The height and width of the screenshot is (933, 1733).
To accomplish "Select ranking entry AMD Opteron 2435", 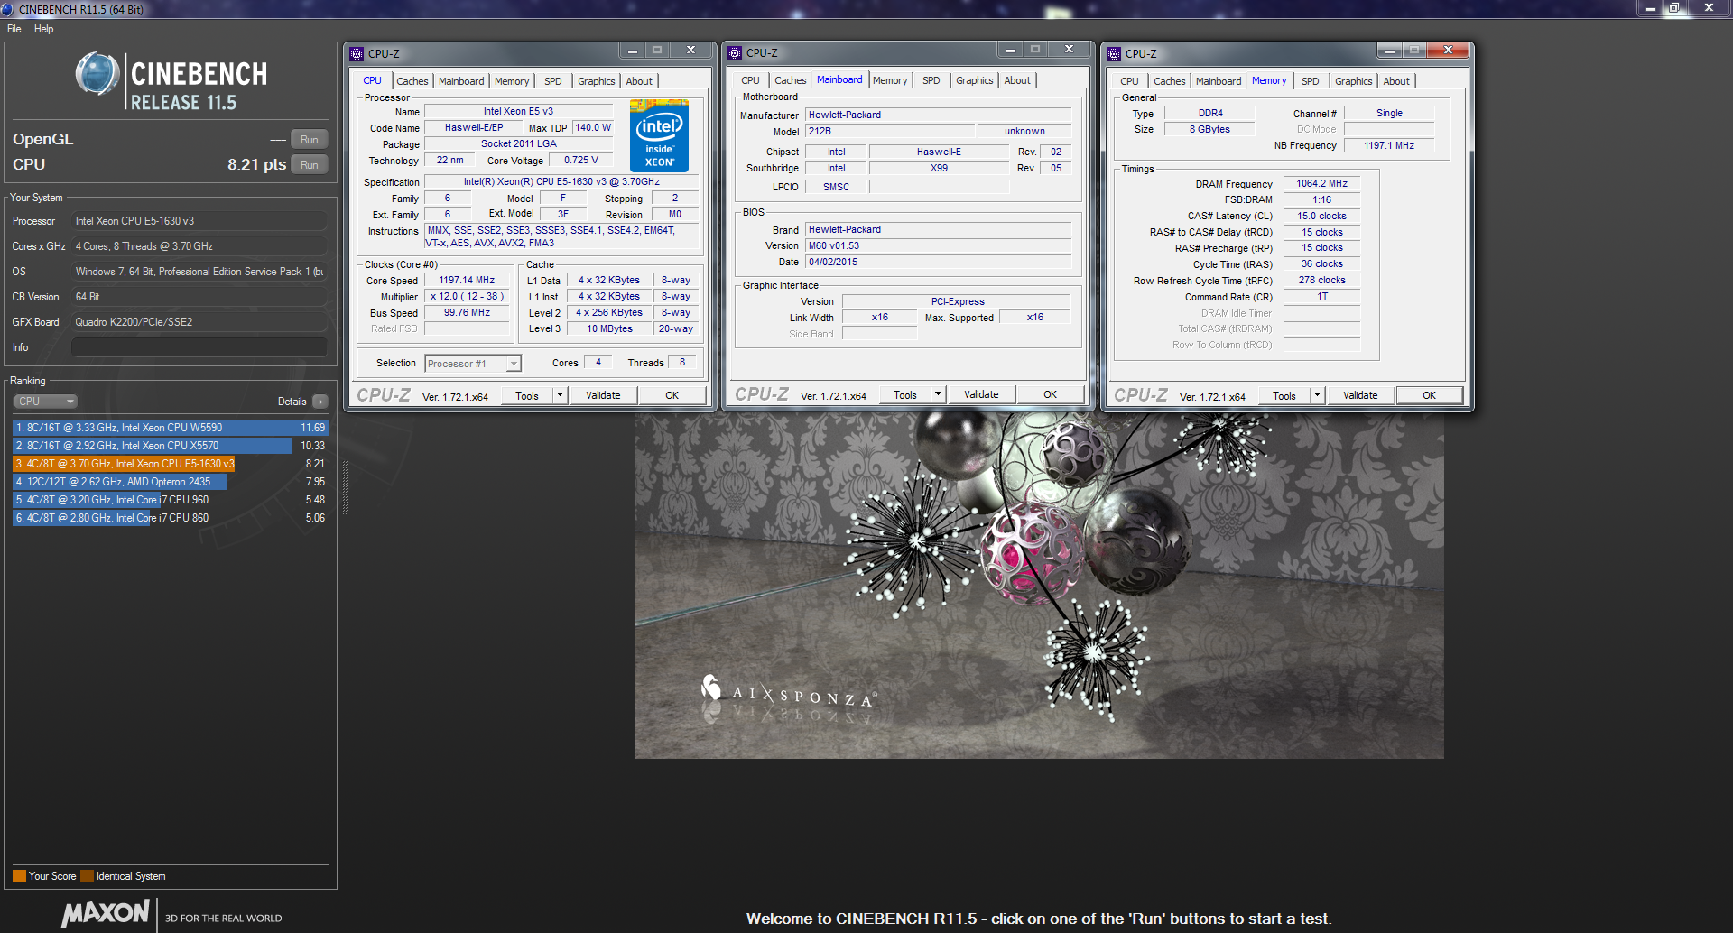I will coord(171,482).
